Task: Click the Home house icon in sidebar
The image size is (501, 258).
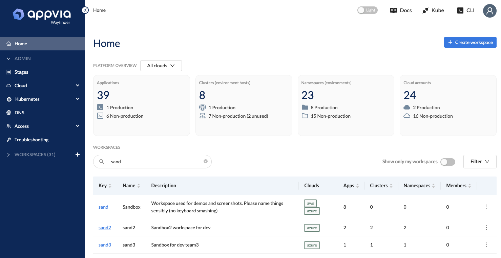Action: click(9, 44)
